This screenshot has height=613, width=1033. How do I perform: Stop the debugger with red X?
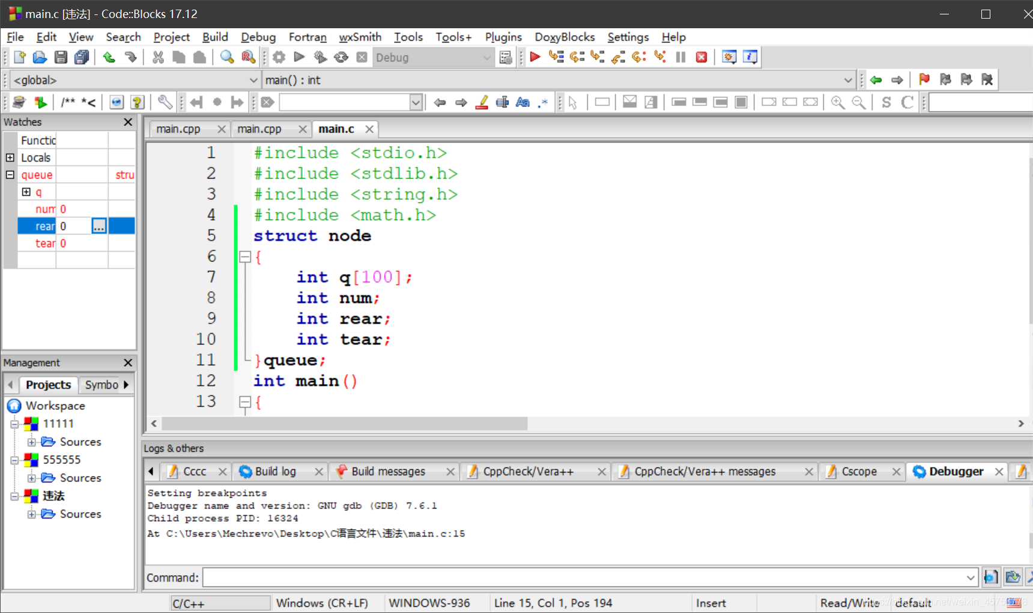point(701,57)
